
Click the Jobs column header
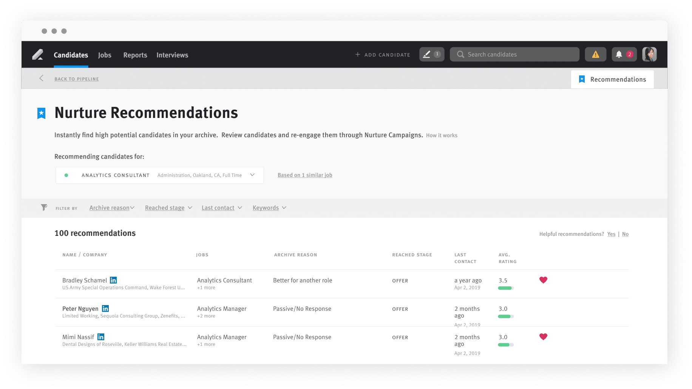pos(202,255)
